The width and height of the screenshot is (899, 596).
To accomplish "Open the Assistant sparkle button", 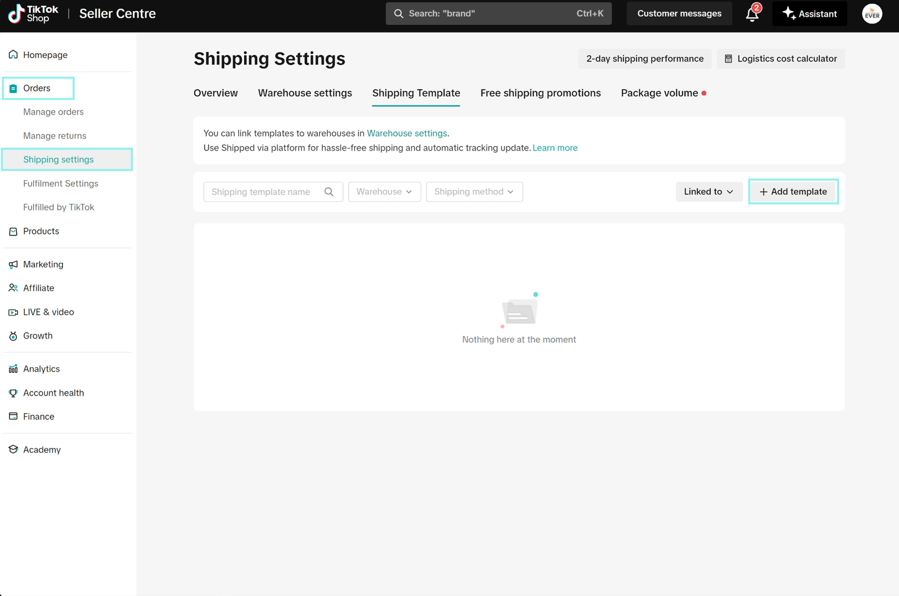I will pyautogui.click(x=809, y=14).
